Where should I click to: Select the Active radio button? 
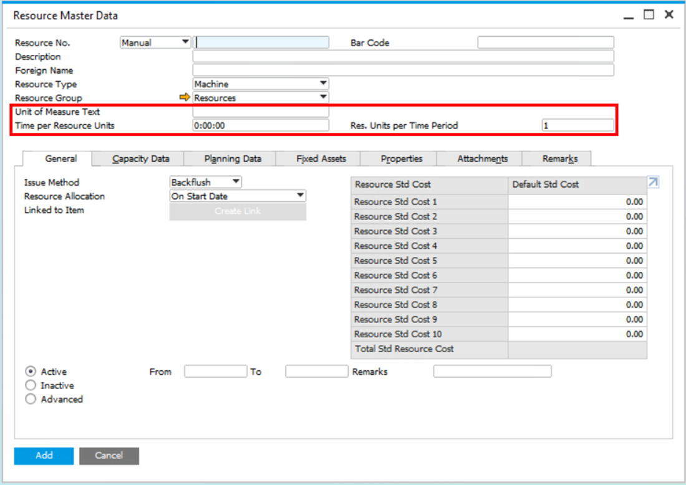point(30,372)
